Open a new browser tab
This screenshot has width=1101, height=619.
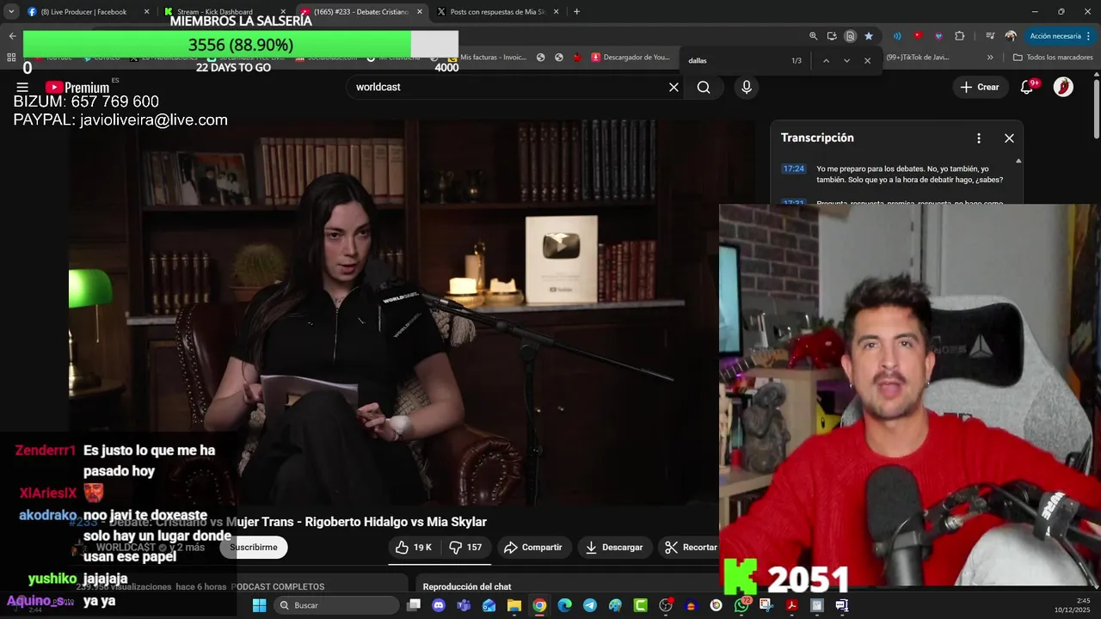tap(576, 12)
